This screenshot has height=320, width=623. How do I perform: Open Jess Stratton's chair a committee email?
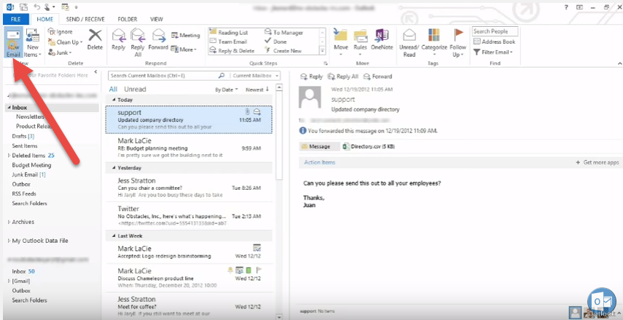click(189, 188)
